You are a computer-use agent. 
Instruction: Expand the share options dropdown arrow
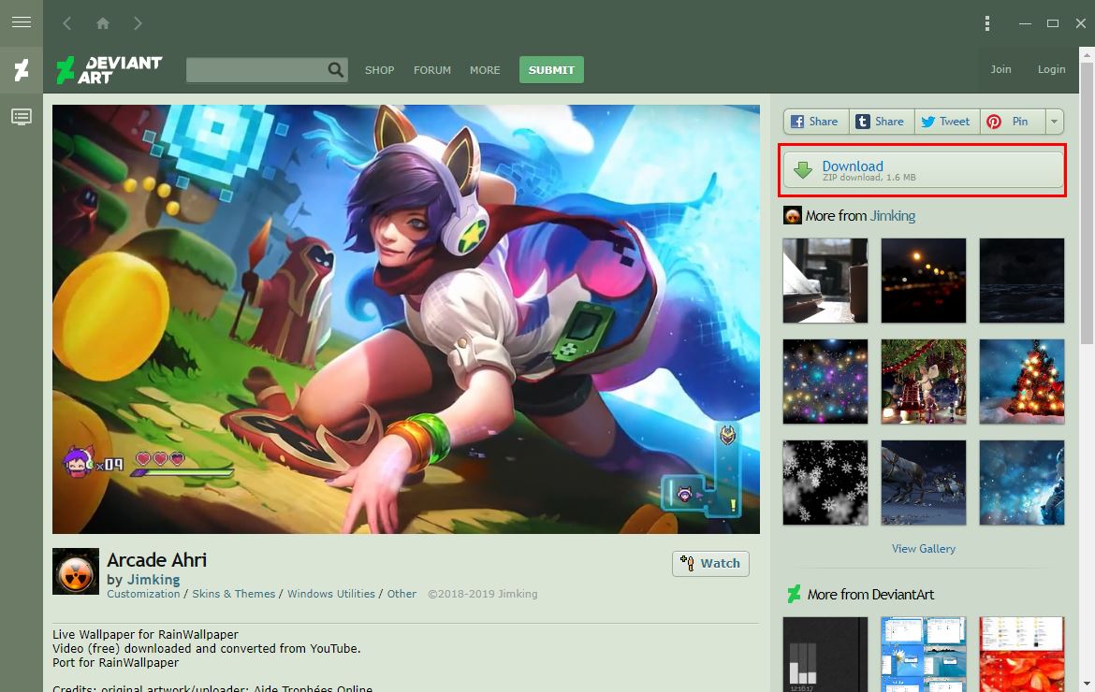click(1055, 122)
